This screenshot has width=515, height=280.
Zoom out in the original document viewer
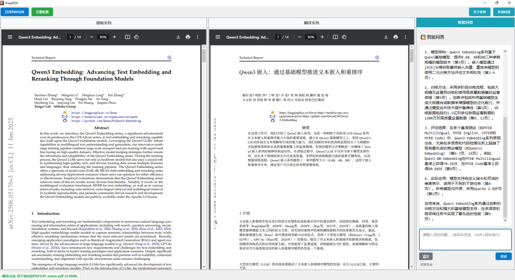[92, 37]
